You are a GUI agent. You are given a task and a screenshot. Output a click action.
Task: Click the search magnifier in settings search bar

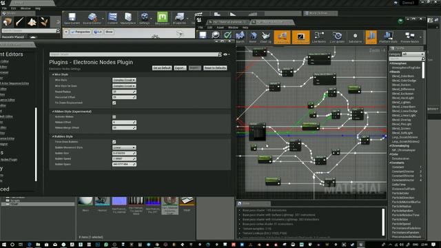point(220,54)
